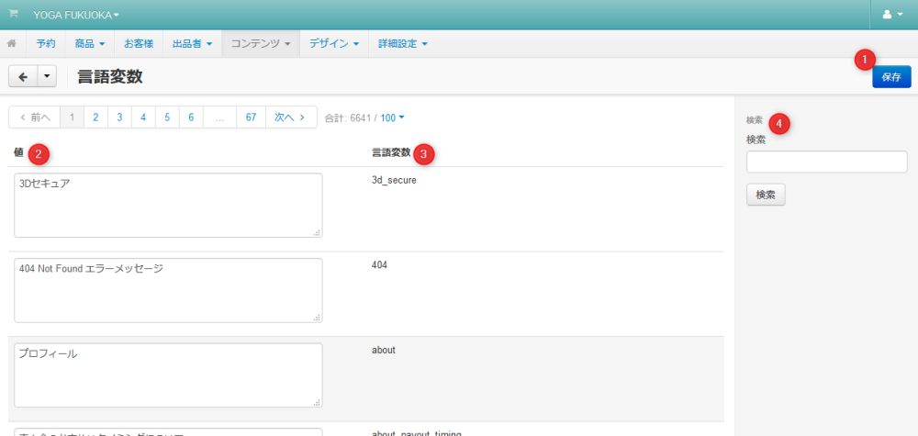Click the back arrow button
The image size is (918, 436).
tap(23, 77)
